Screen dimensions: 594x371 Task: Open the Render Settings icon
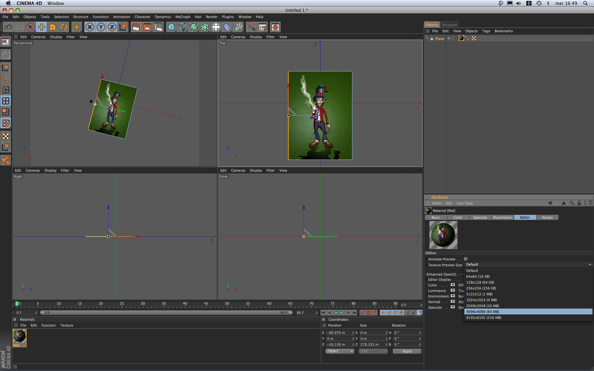click(158, 27)
